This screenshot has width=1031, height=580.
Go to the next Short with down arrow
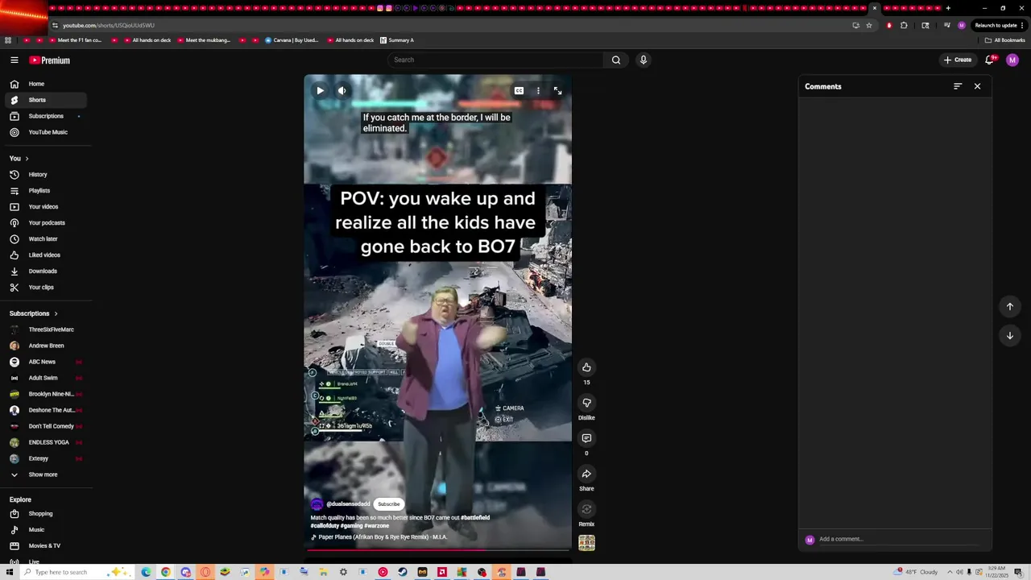point(1009,335)
